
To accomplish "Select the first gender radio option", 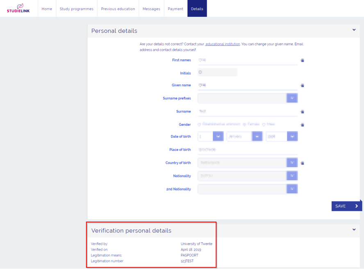I will [199, 124].
